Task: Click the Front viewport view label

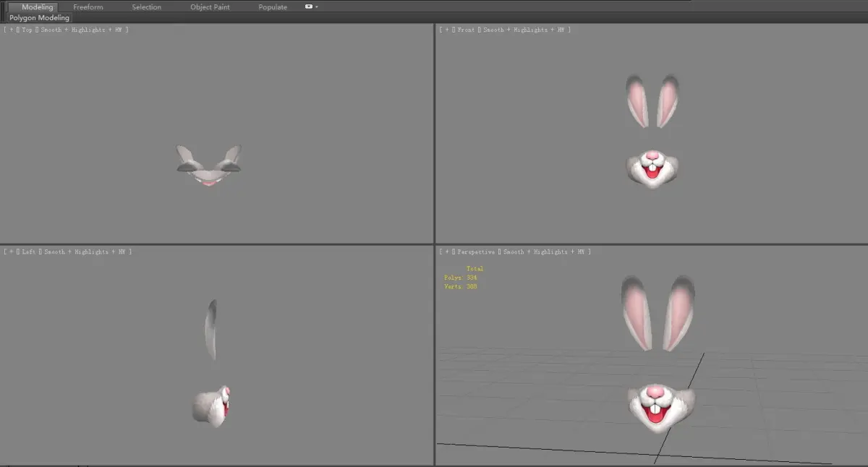Action: (467, 30)
